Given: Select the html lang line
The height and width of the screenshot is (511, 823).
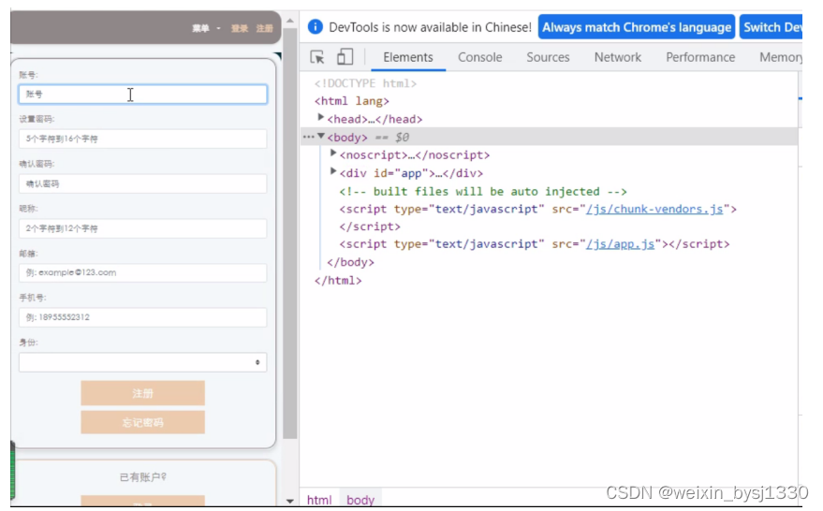Looking at the screenshot, I should 352,101.
